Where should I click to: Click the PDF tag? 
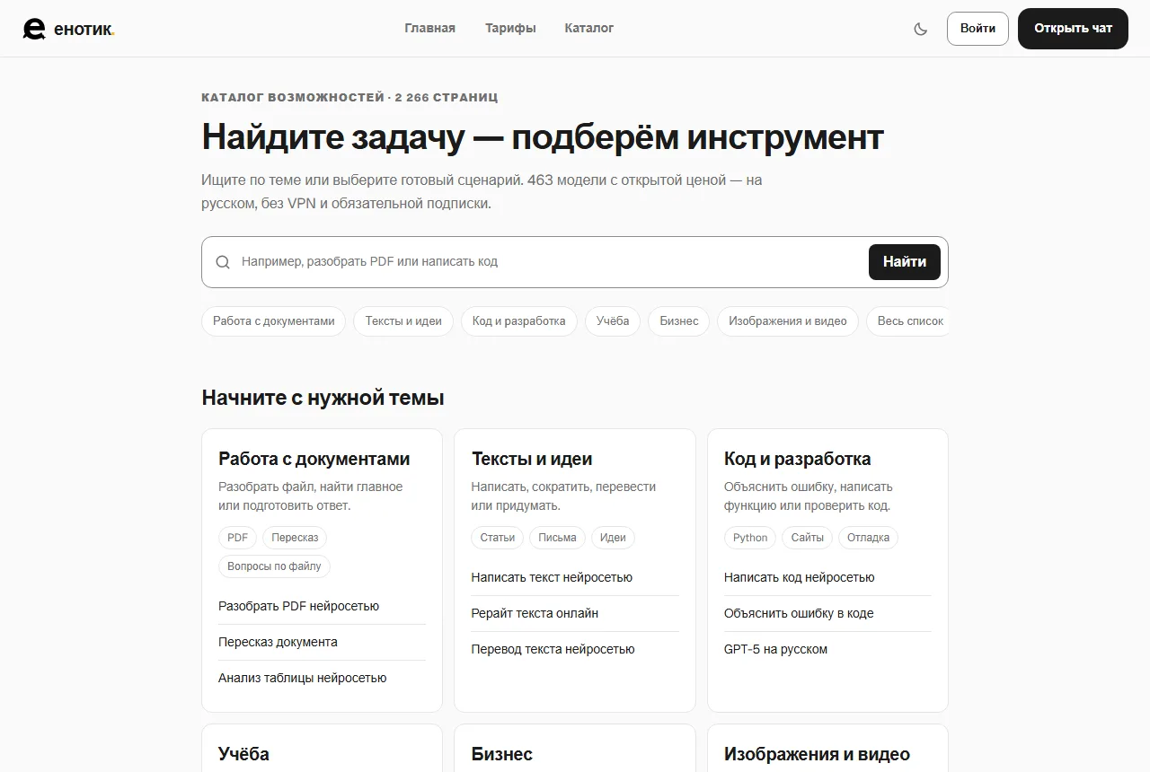(x=238, y=538)
